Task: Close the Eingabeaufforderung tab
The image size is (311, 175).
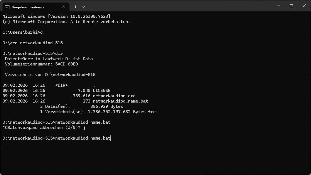Action: [64, 7]
